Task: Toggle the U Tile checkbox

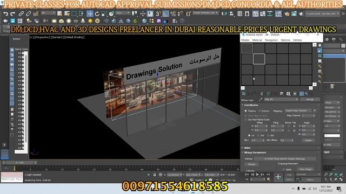Action: pyautogui.click(x=294, y=126)
